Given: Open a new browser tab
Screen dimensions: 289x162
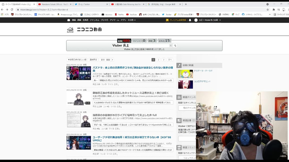Looking at the screenshot, I should 186,4.
